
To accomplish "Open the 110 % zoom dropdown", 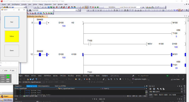I will 20,96.
